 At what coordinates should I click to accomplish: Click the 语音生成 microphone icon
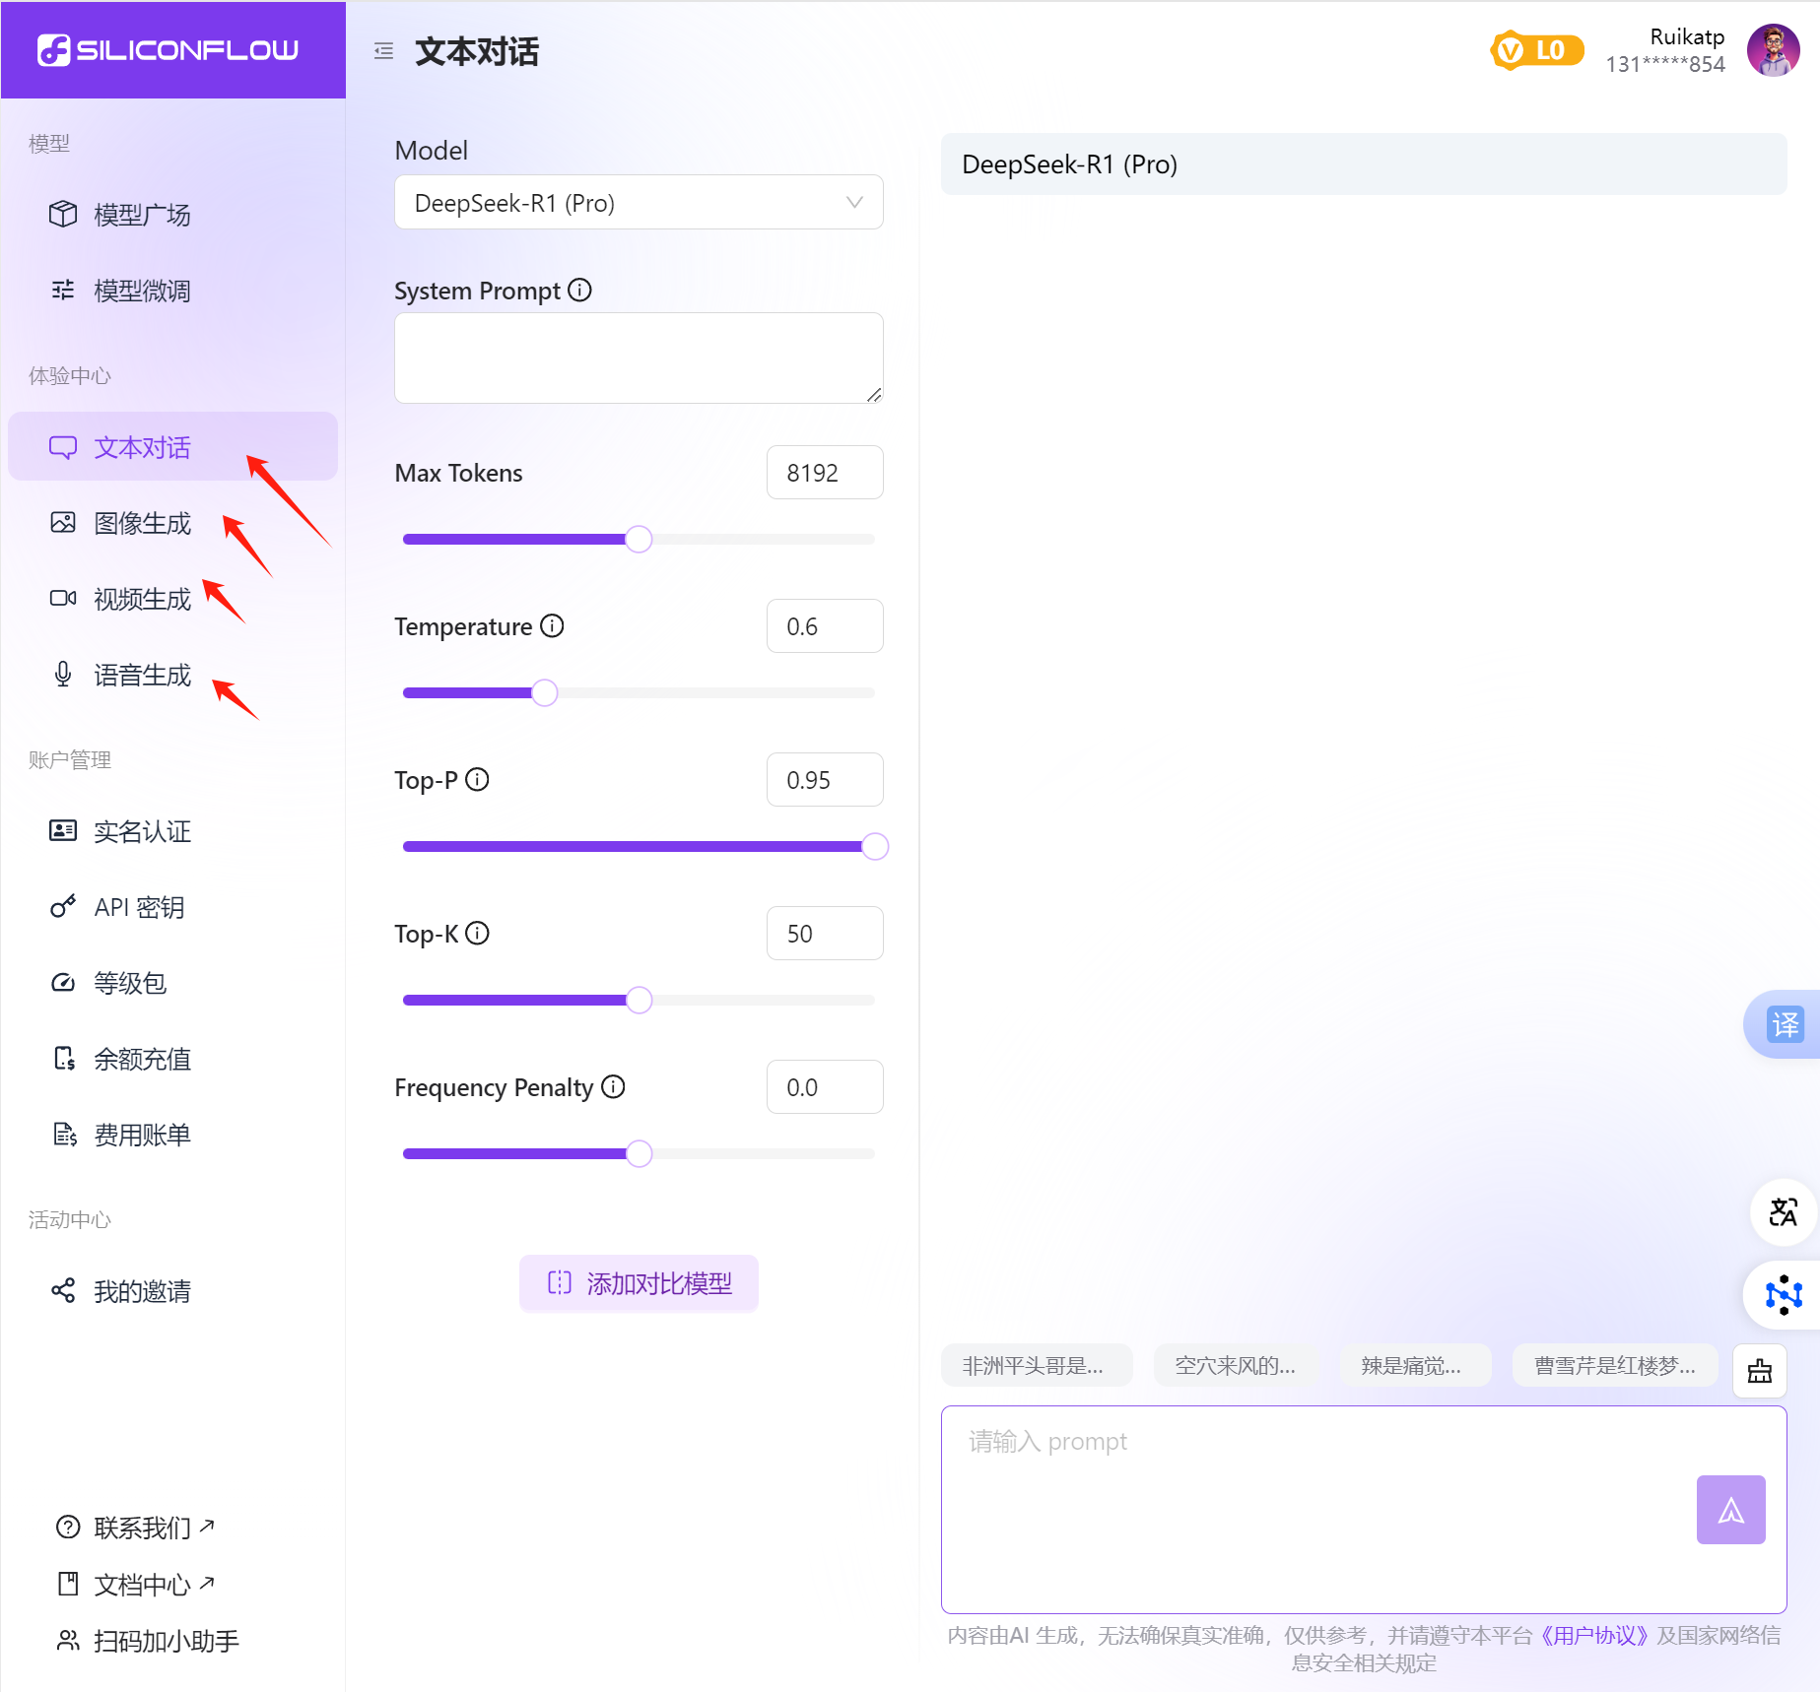tap(63, 675)
